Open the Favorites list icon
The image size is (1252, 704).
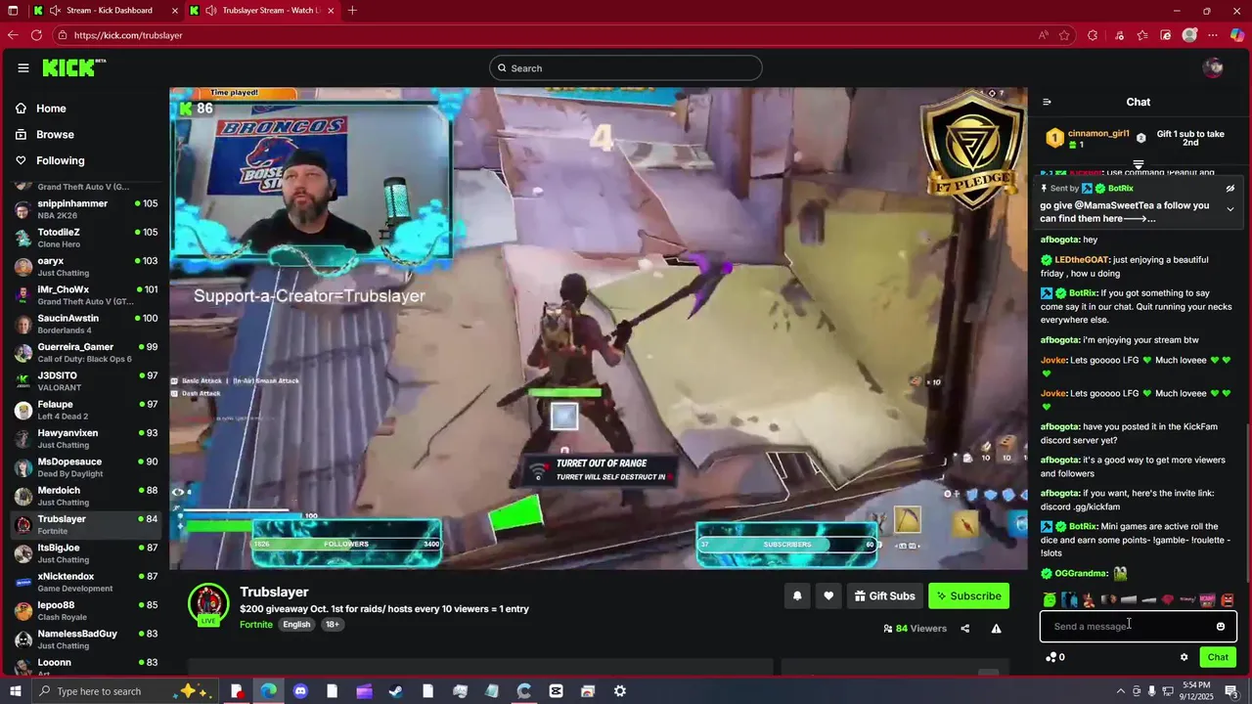[x=1141, y=35]
